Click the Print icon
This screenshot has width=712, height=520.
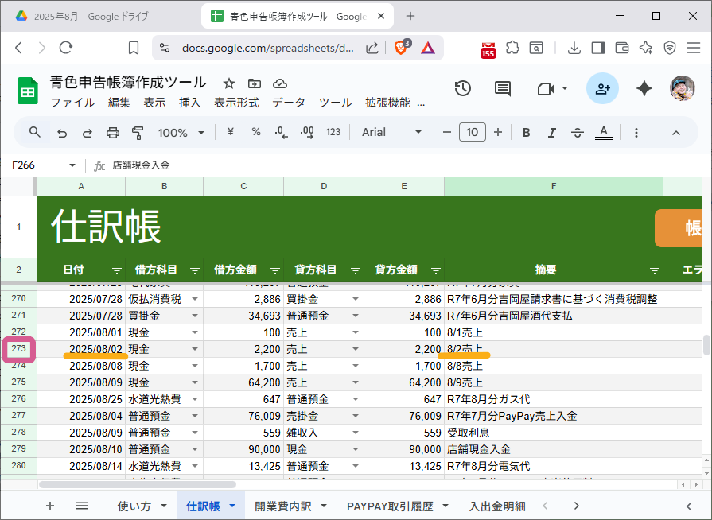click(112, 132)
